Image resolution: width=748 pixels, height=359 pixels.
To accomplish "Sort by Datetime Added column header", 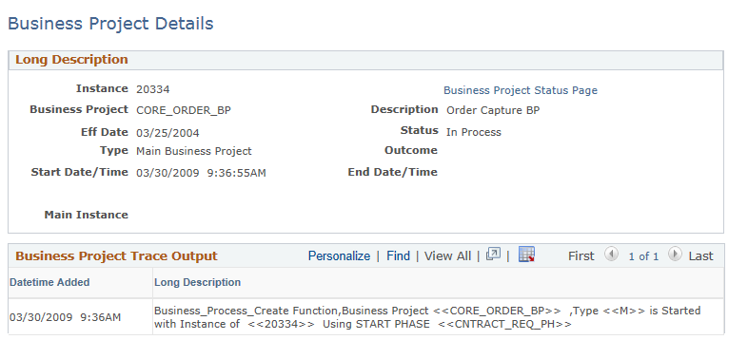I will point(49,282).
